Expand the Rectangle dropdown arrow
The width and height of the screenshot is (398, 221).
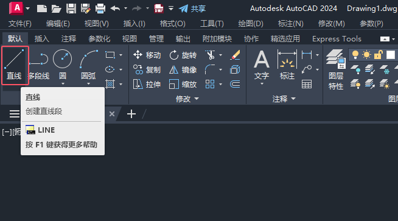[x=121, y=55]
